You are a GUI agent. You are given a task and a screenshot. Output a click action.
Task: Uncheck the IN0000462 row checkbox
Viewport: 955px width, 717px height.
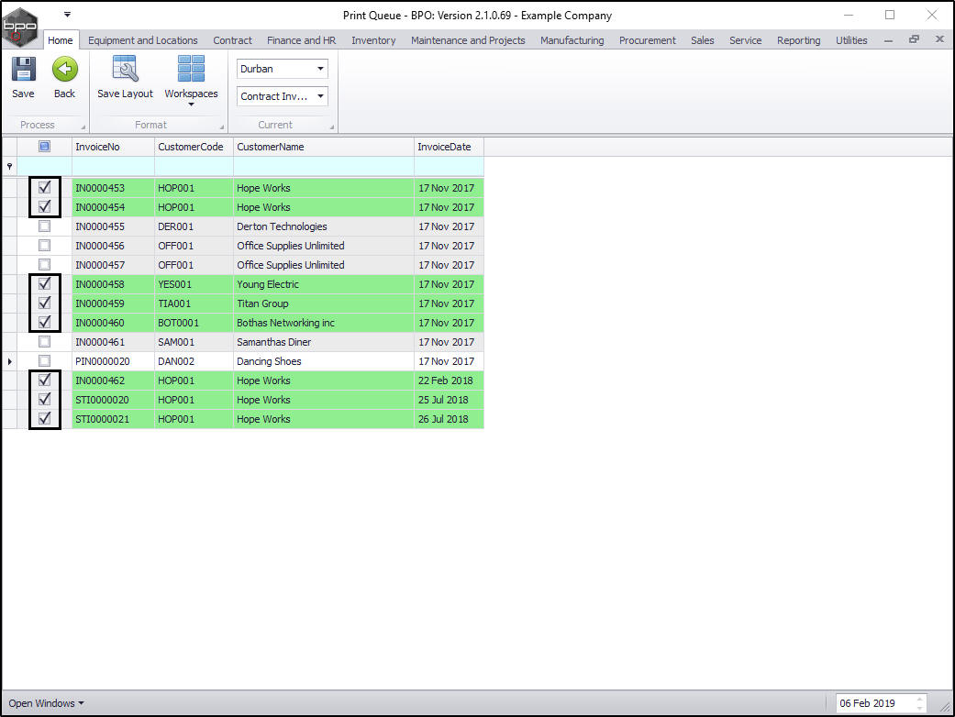coord(44,380)
